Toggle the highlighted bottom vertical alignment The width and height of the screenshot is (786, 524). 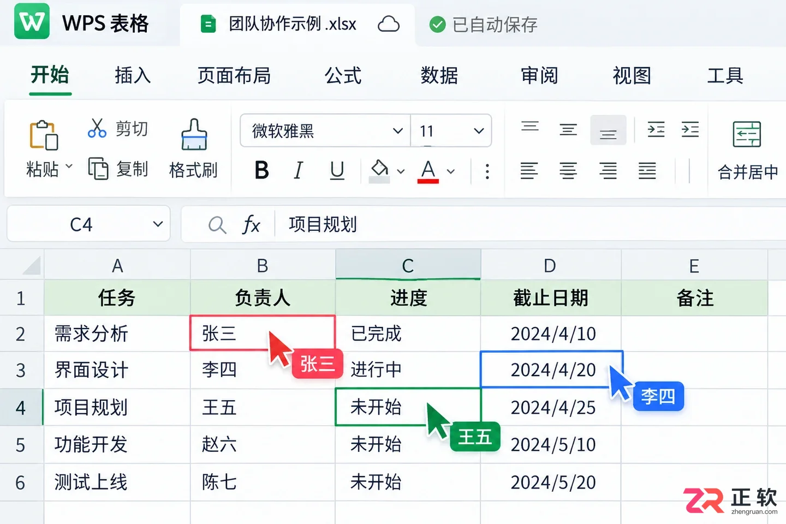[608, 130]
